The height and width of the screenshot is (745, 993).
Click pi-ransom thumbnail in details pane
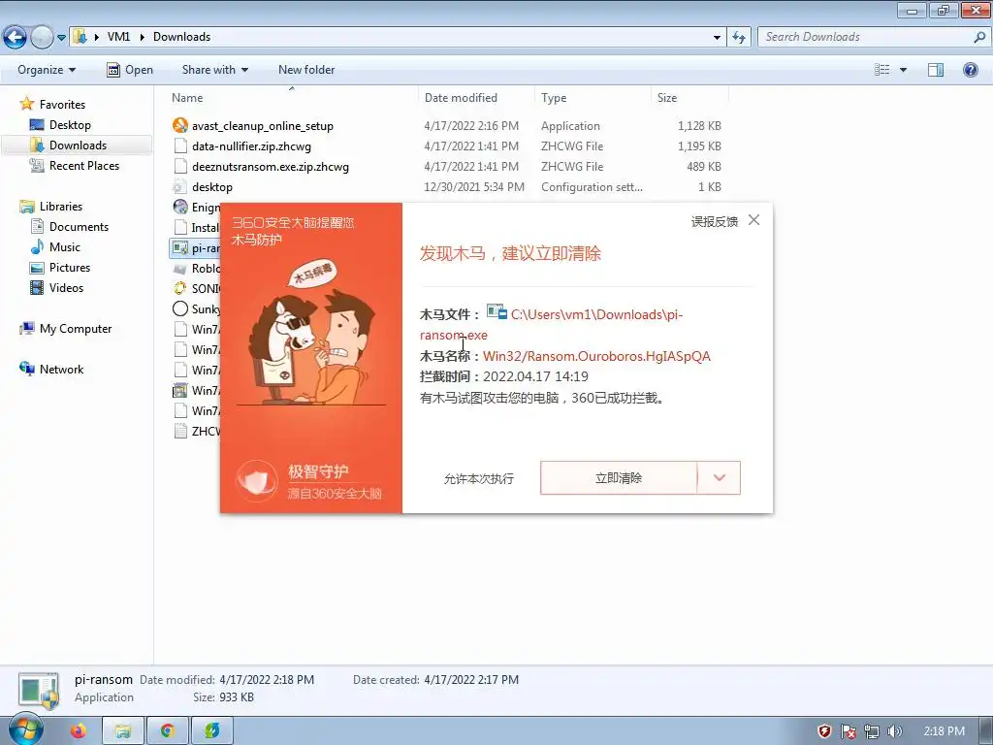coord(39,691)
